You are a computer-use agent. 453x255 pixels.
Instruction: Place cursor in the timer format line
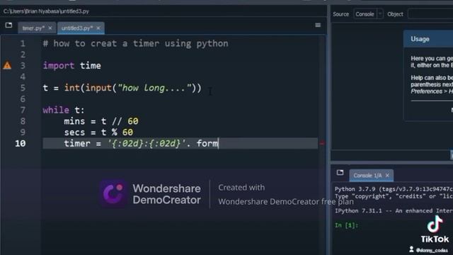(x=180, y=143)
